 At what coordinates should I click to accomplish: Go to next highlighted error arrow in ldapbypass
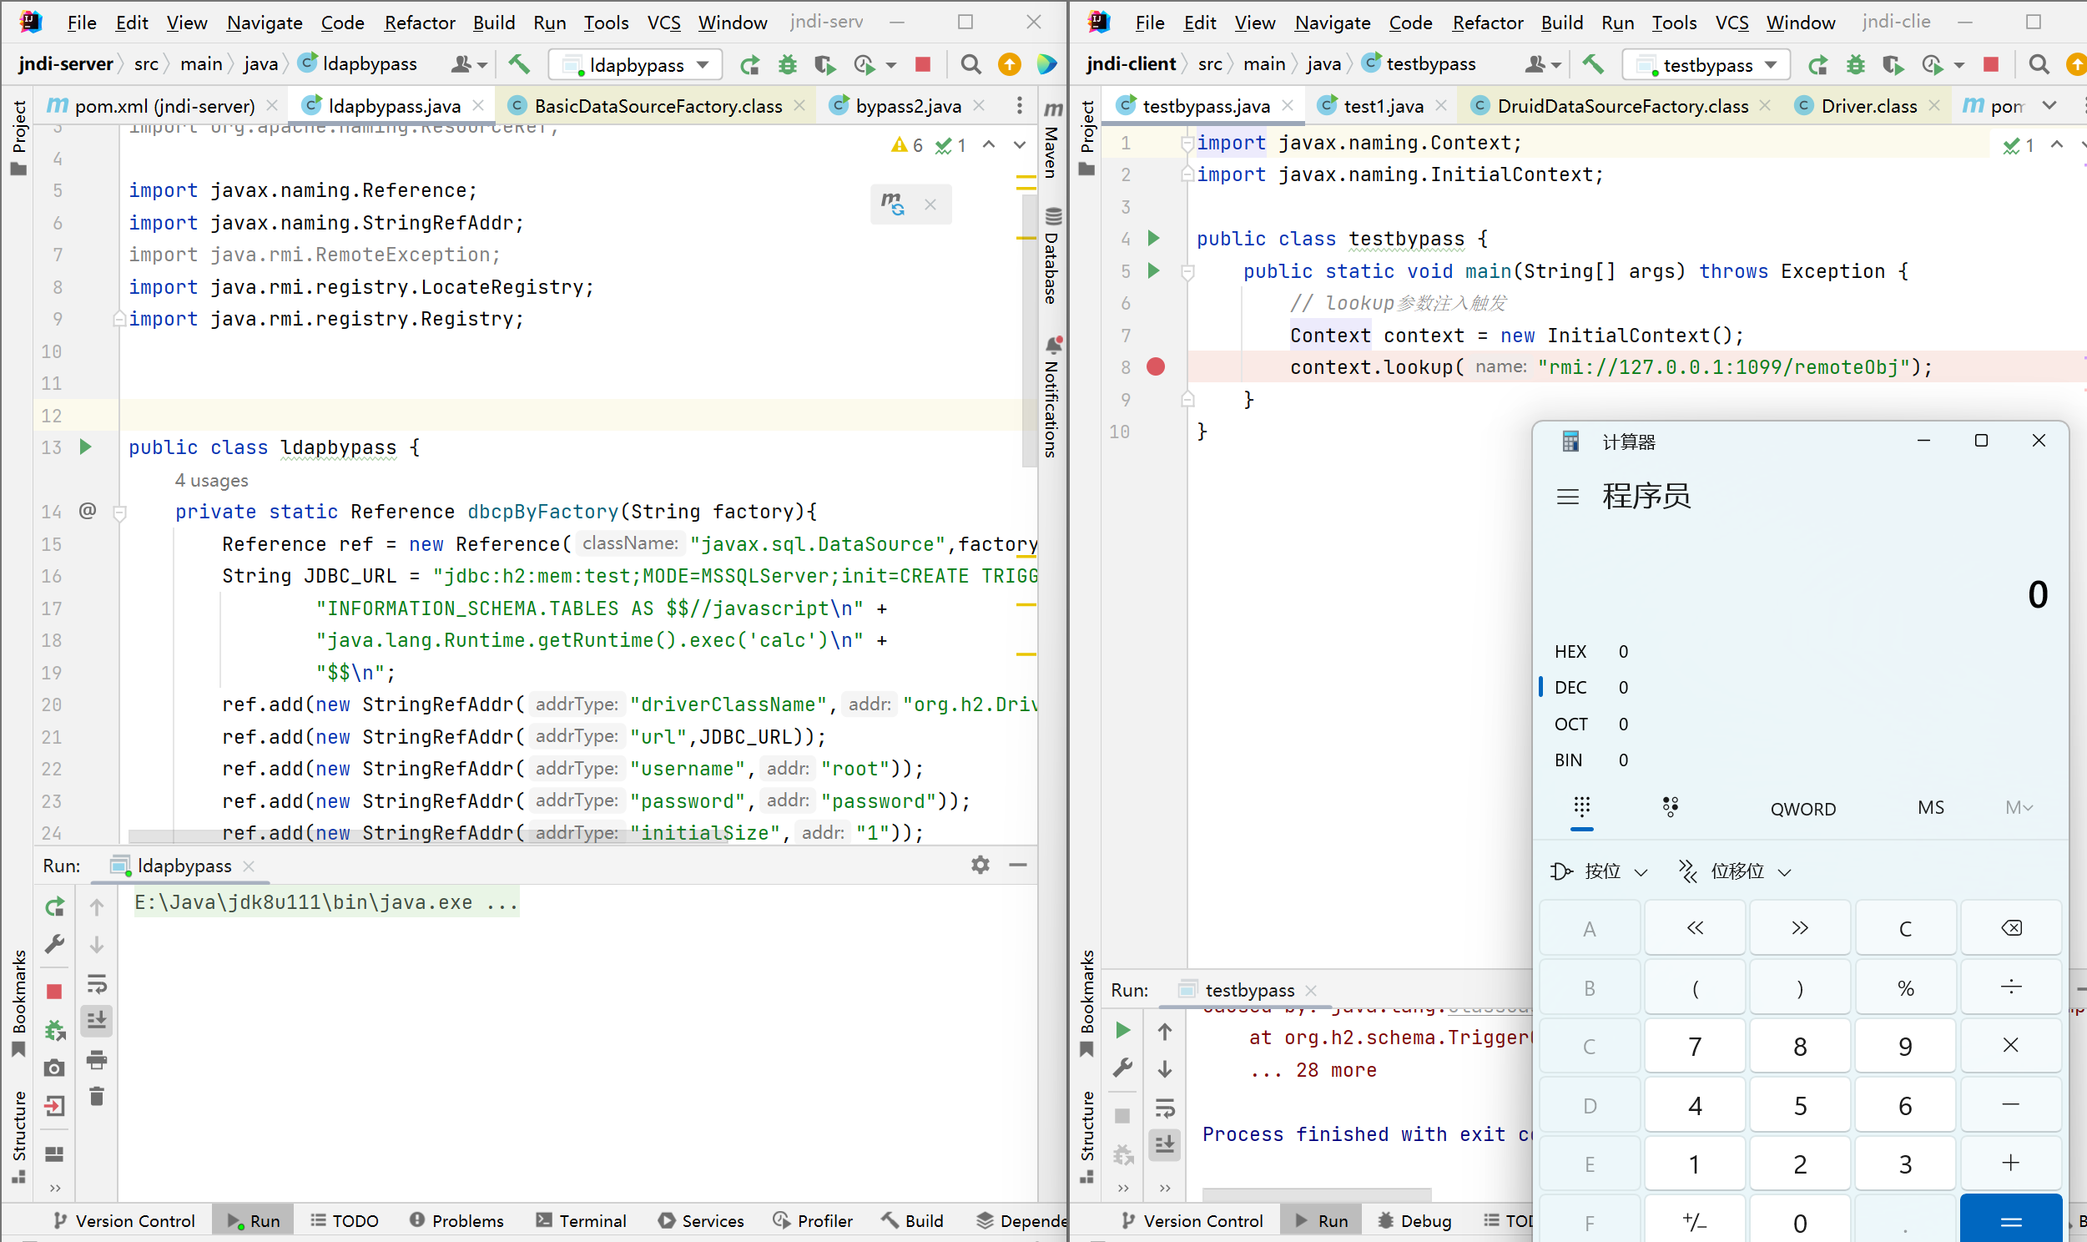tap(1020, 144)
